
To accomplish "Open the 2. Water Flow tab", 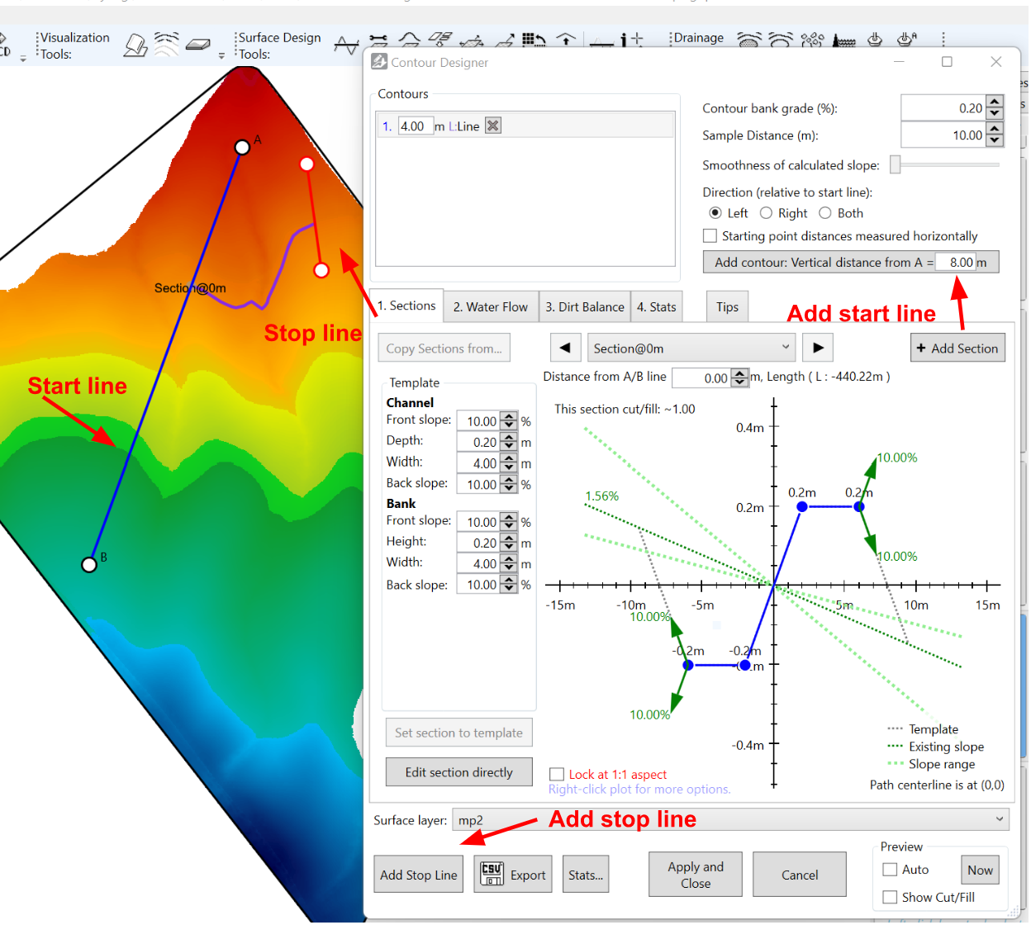I will click(x=491, y=307).
